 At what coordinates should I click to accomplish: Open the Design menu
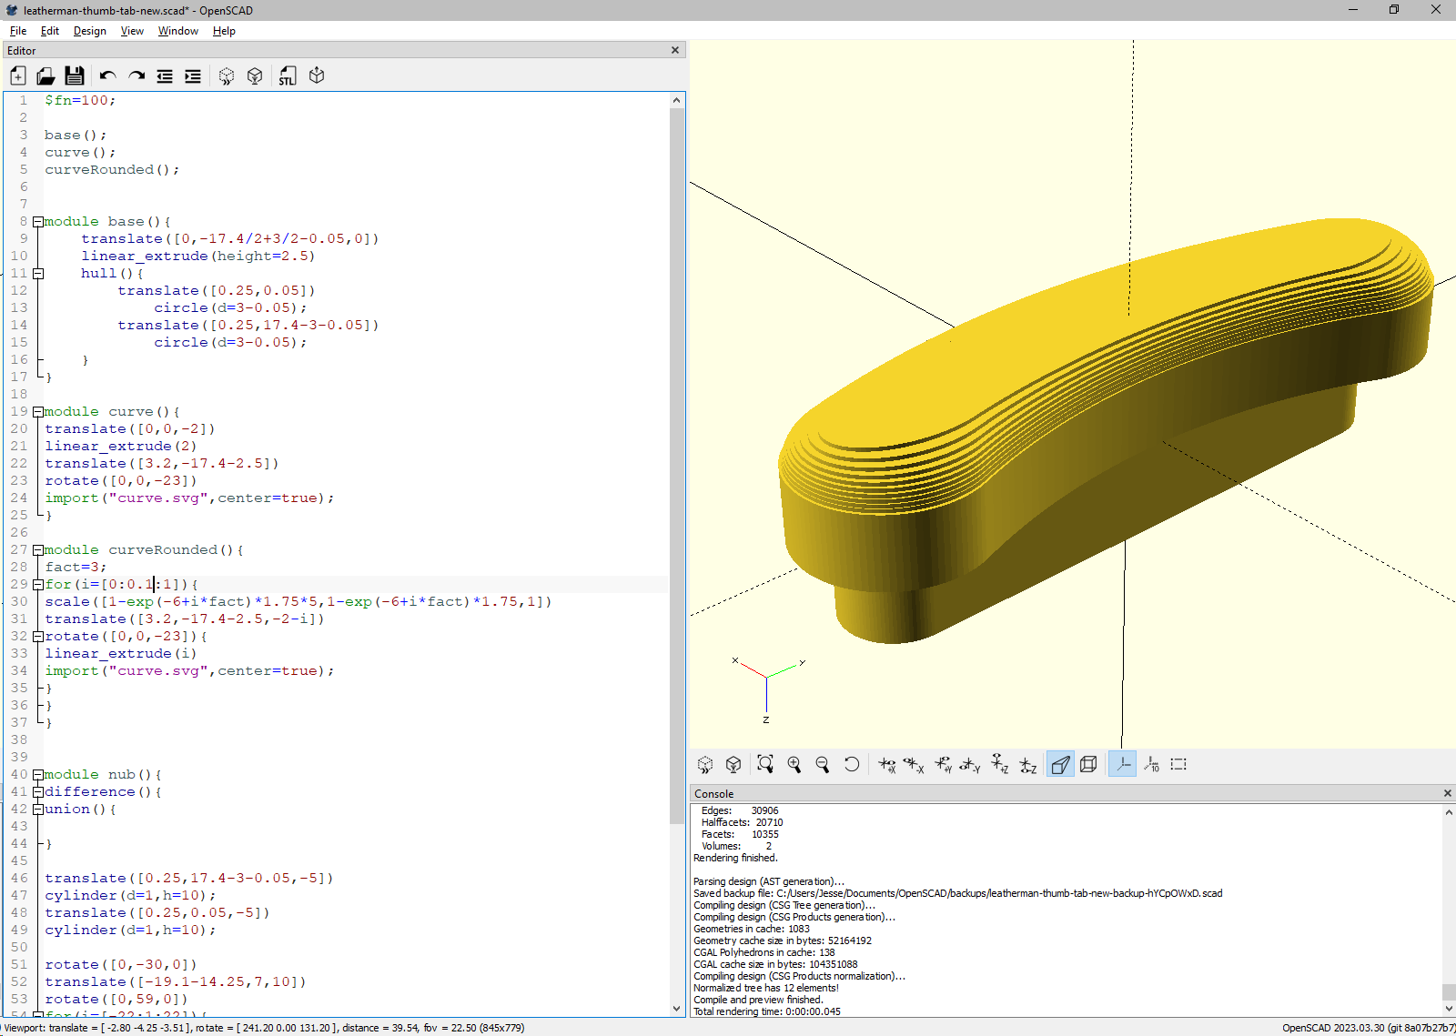coord(89,31)
